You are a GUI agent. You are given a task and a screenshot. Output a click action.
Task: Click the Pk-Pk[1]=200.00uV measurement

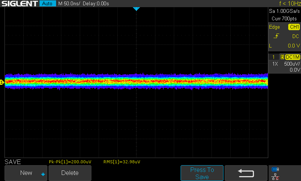(70, 162)
